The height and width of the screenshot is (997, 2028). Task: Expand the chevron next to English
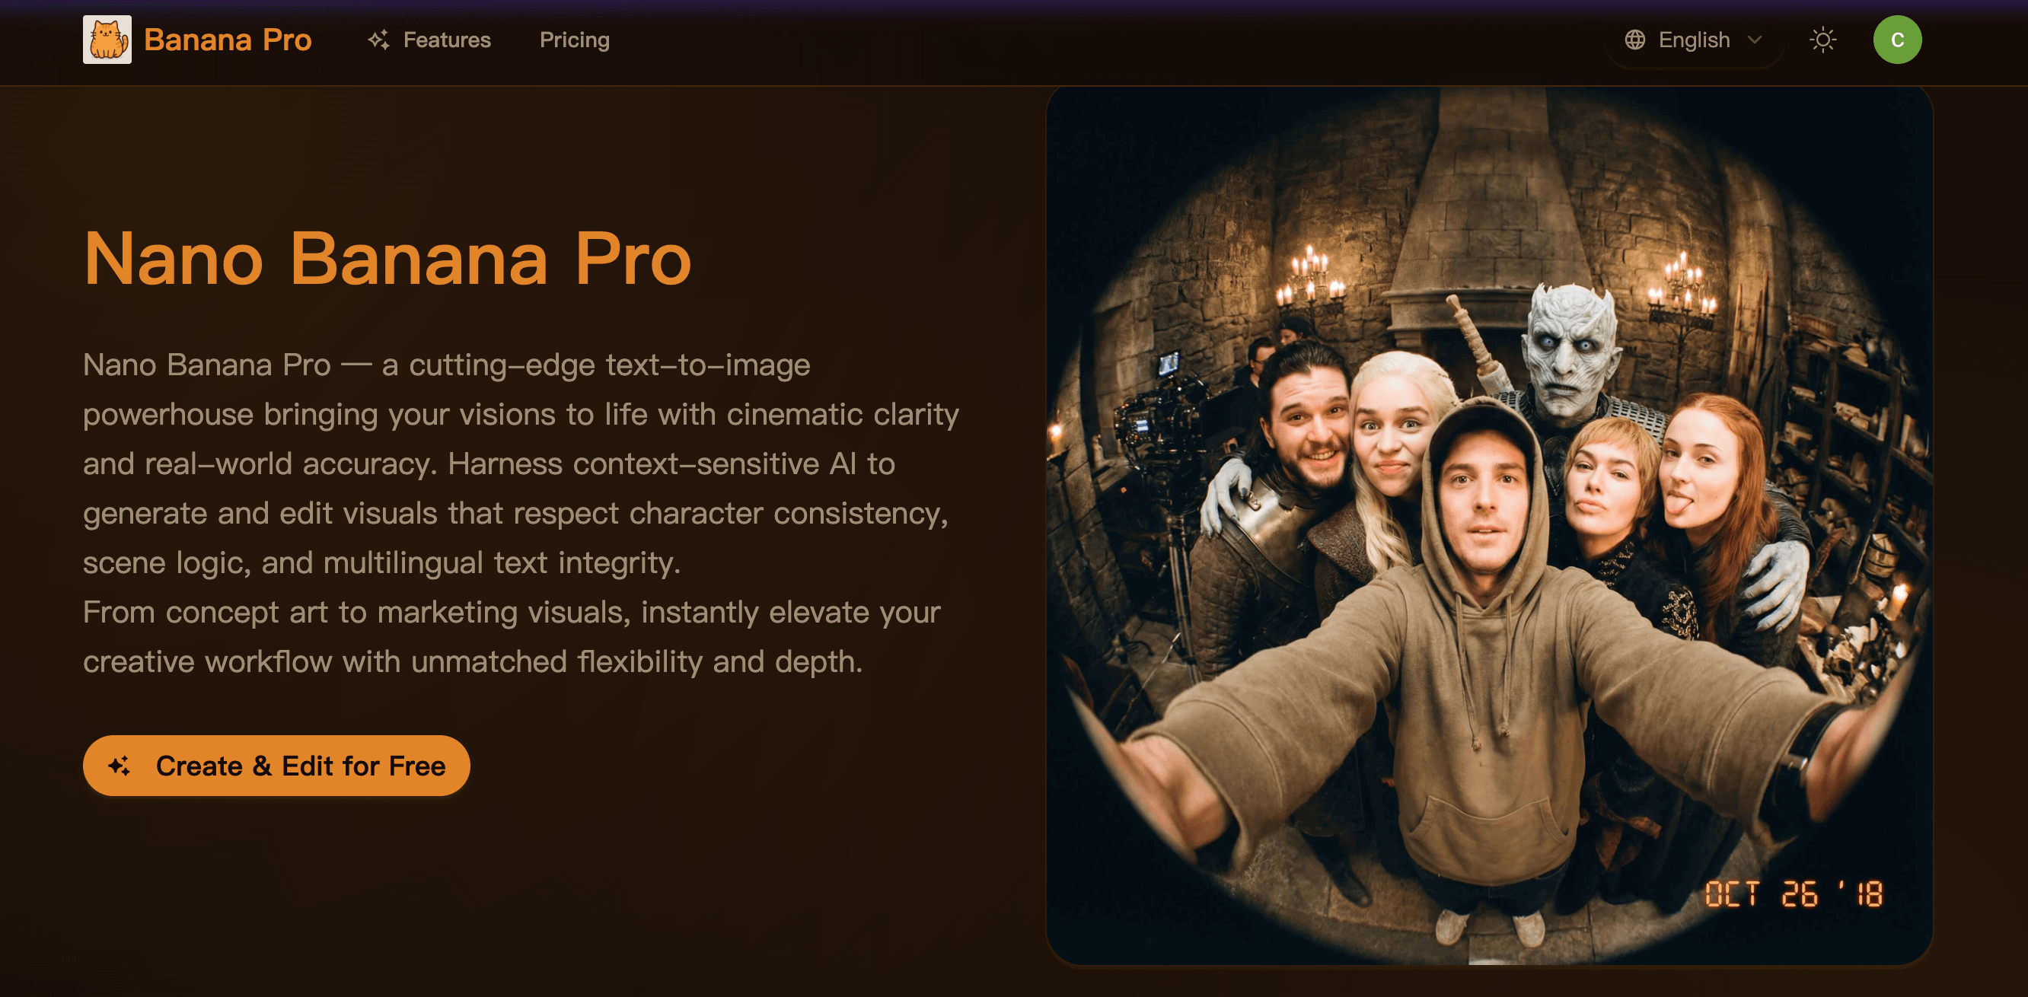(1754, 40)
